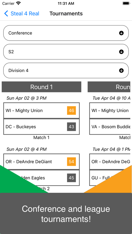Tap the battery icon in status bar
The height and width of the screenshot is (234, 132).
point(126,3)
